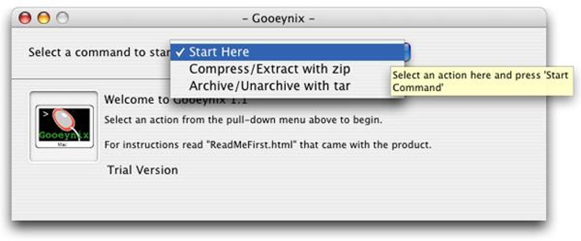Click the ReadMeFirst.html instruction line
This screenshot has width=581, height=241.
click(268, 145)
